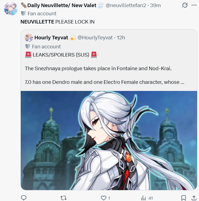Open Hourly Teyvat avatar in quoted post
199x201 pixels.
[x=29, y=38]
